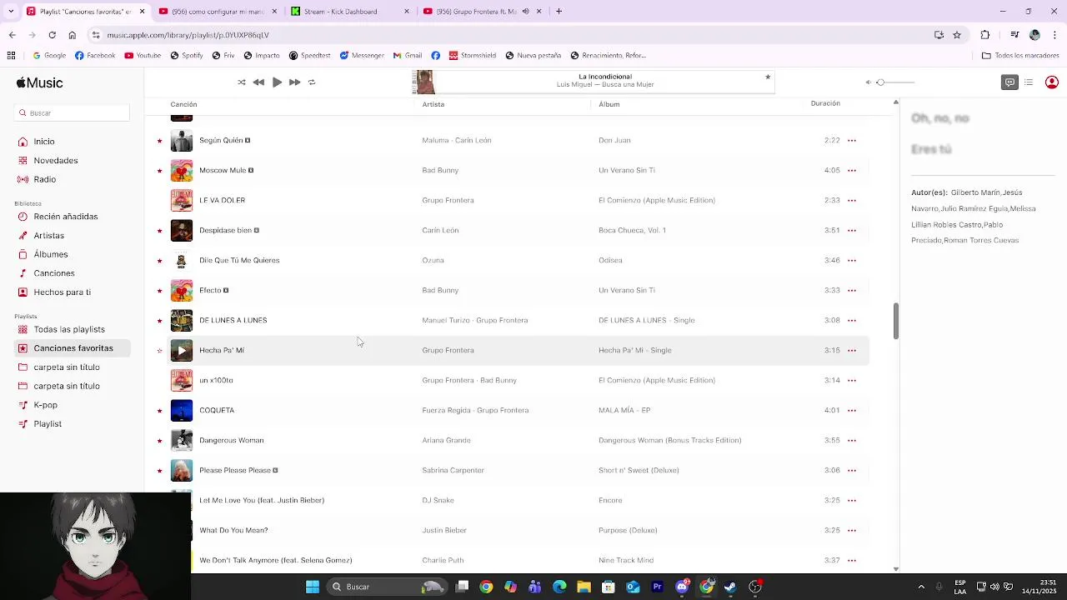Click the Duración column header
The width and height of the screenshot is (1067, 600).
(x=825, y=103)
